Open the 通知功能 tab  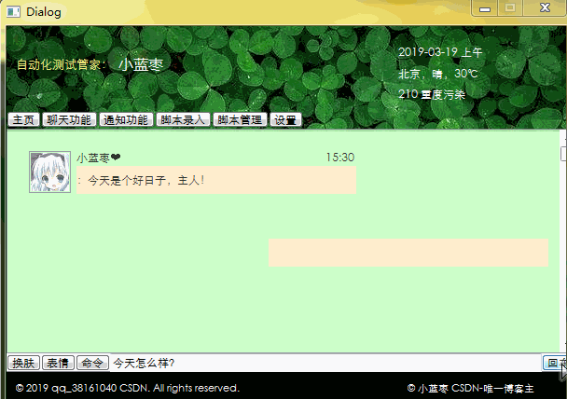coord(126,119)
